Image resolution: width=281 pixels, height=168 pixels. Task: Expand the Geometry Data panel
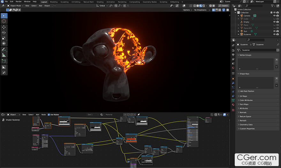point(257,125)
